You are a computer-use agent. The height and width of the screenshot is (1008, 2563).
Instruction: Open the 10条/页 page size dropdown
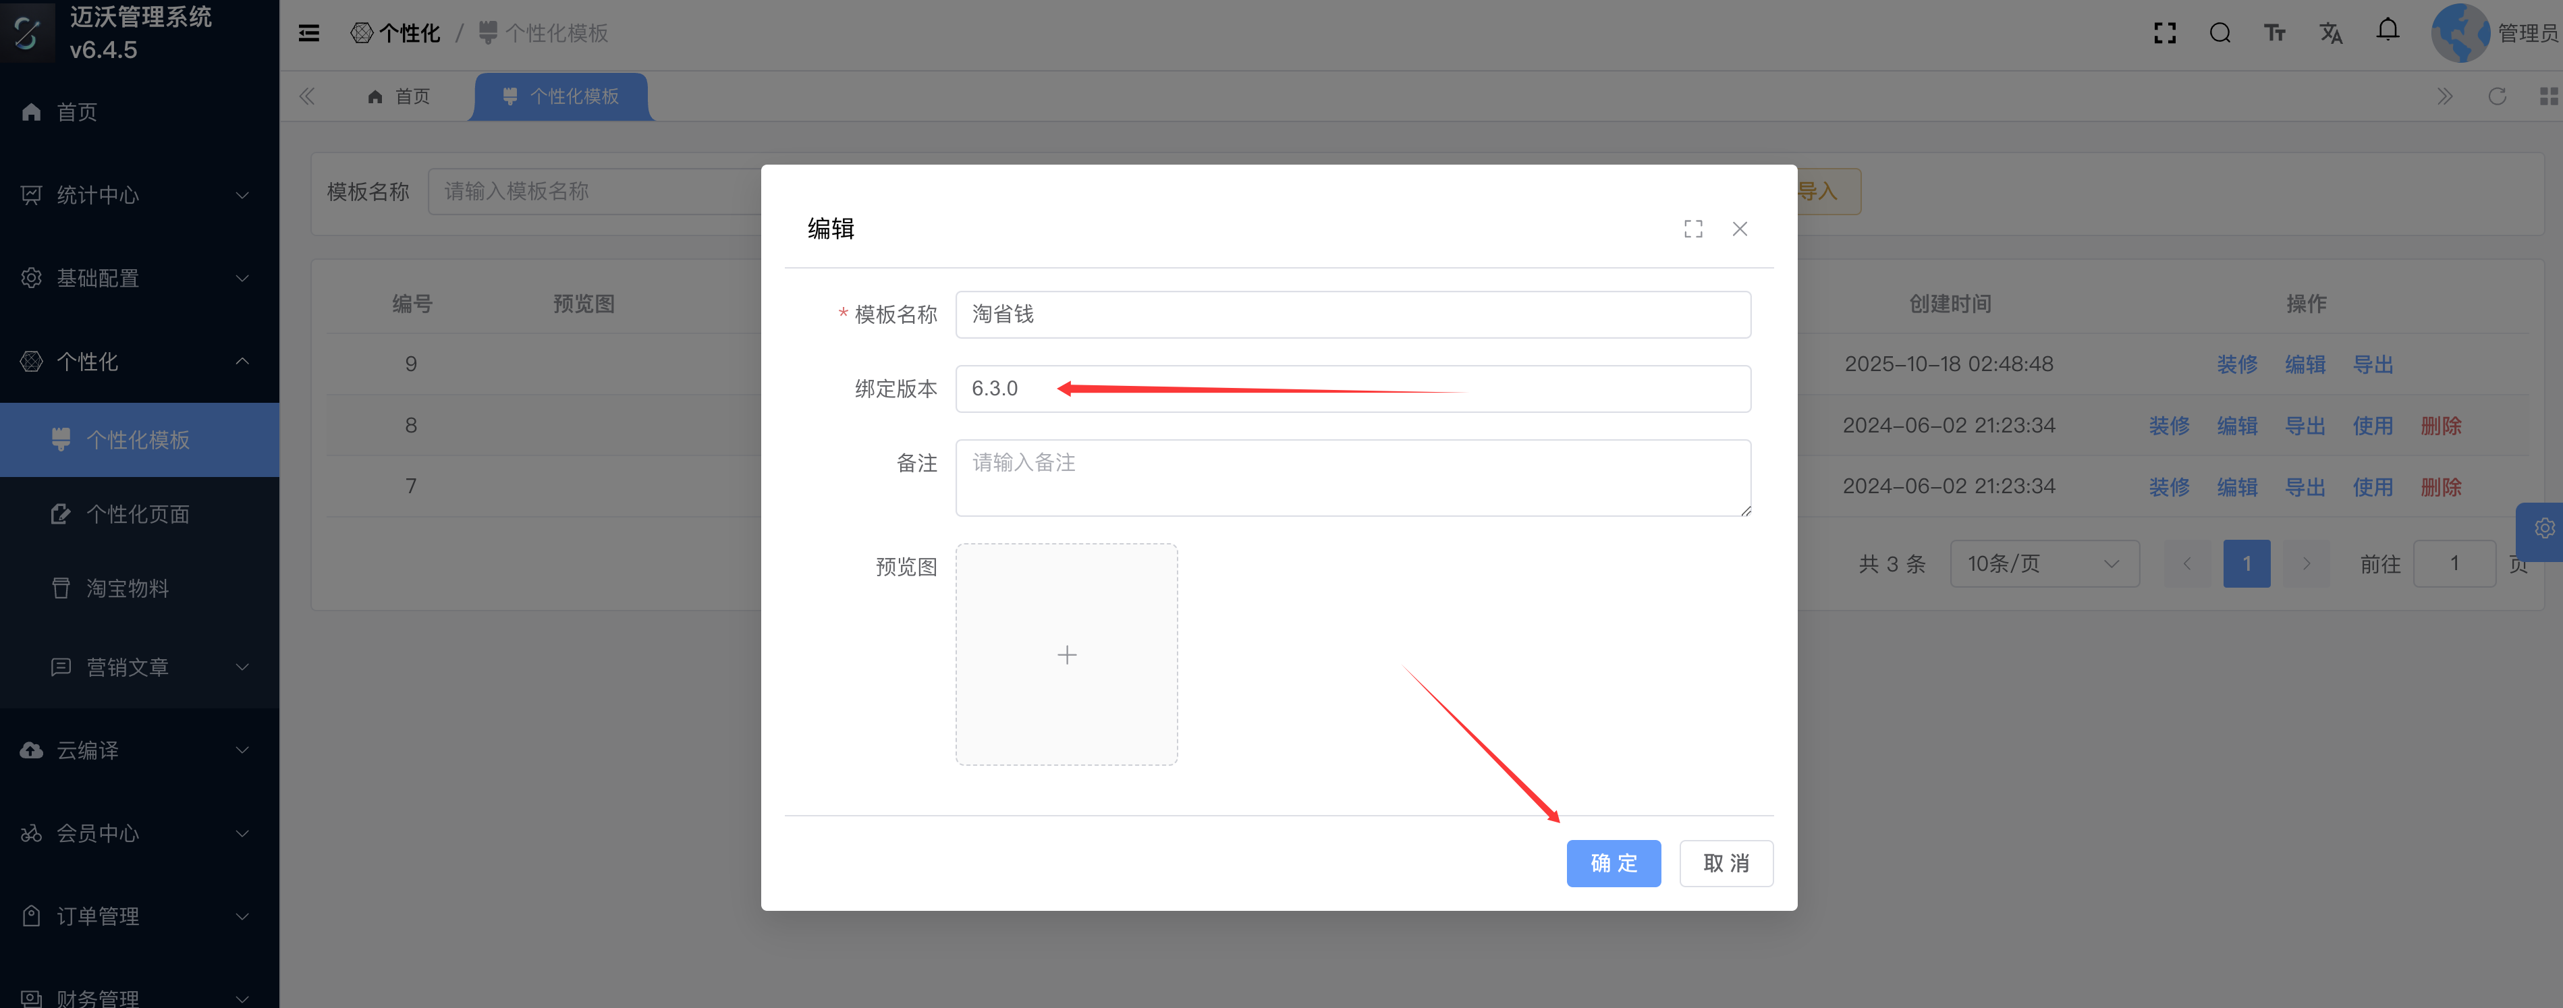[x=2043, y=564]
